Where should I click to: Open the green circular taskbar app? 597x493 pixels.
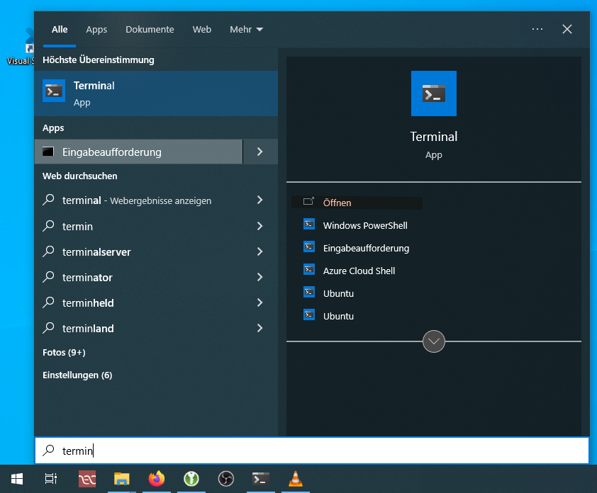pyautogui.click(x=191, y=479)
